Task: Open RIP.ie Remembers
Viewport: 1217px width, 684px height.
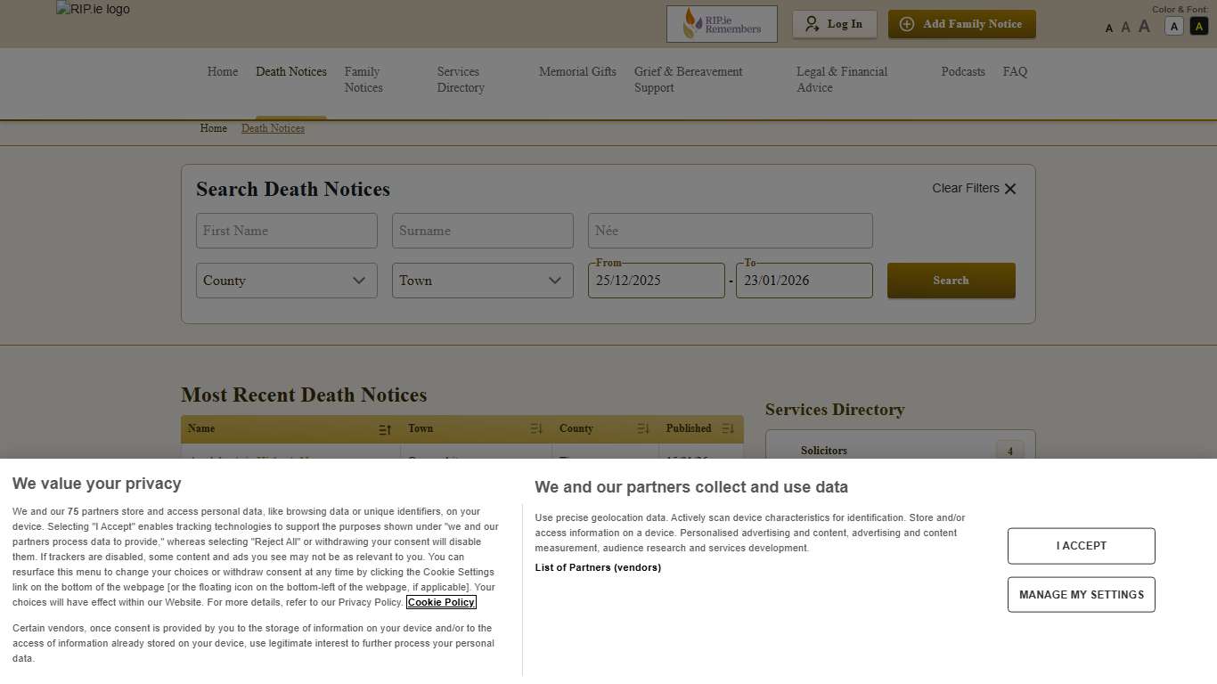Action: click(722, 23)
